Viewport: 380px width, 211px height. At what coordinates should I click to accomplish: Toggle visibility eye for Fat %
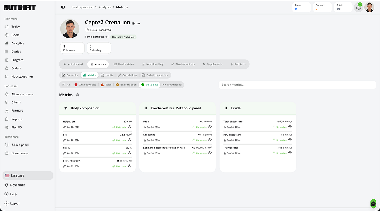(x=130, y=153)
